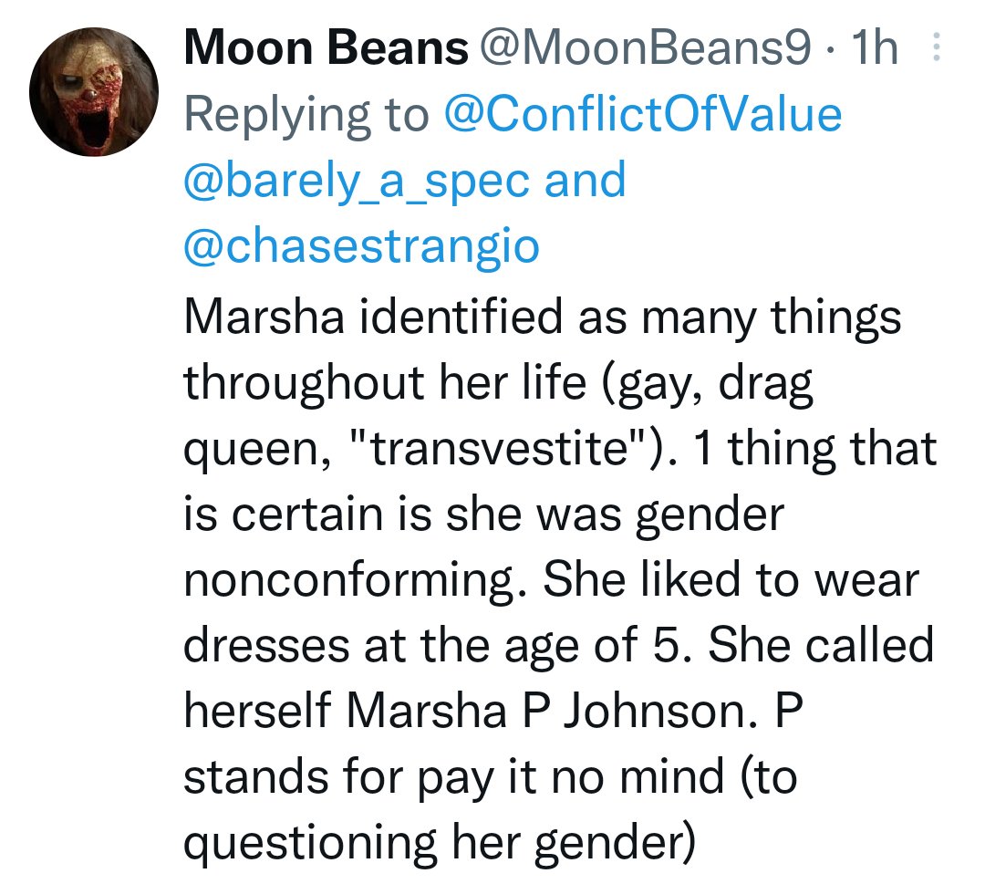Click the Moon Beans display name
The height and width of the screenshot is (884, 985).
326,47
